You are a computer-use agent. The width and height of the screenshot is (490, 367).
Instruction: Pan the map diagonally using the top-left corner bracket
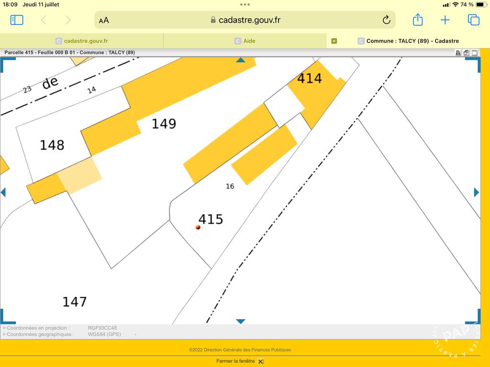[x=8, y=65]
